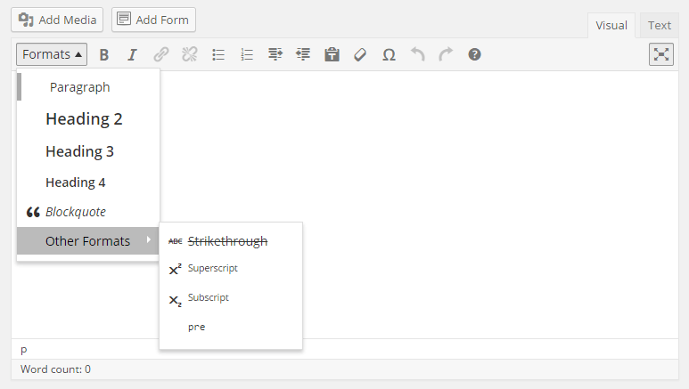Switch to the Text editor tab
This screenshot has width=689, height=389.
click(x=659, y=26)
